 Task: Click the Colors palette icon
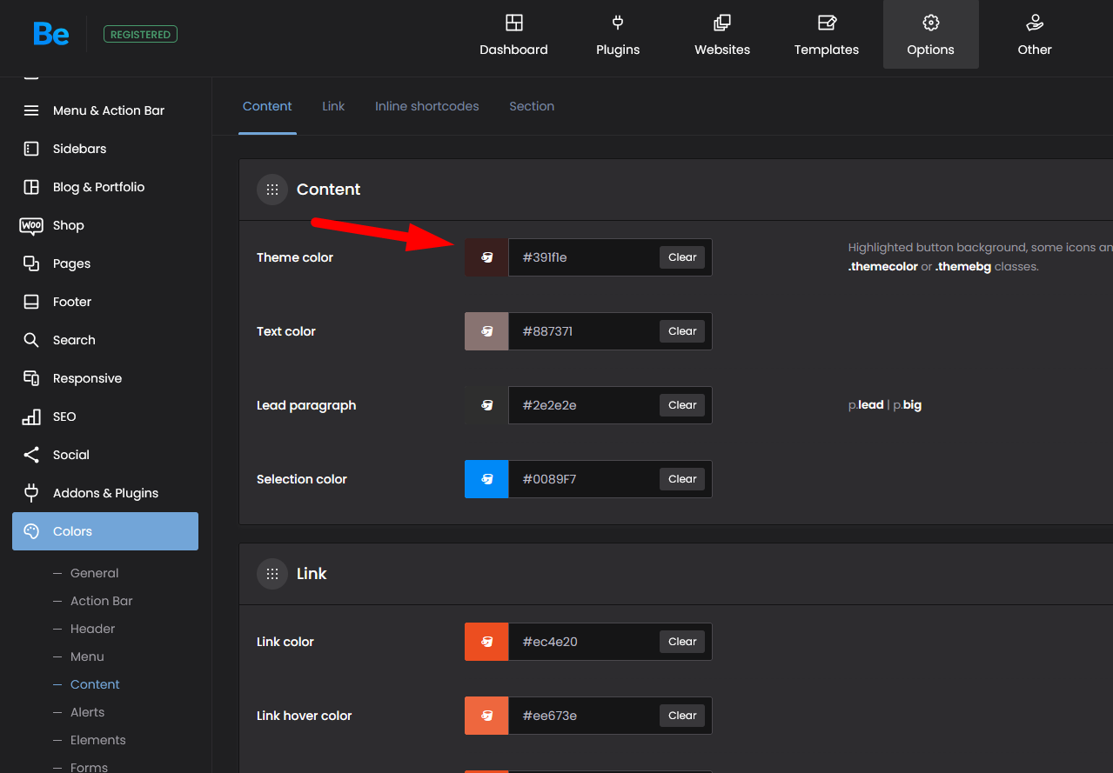(x=31, y=531)
